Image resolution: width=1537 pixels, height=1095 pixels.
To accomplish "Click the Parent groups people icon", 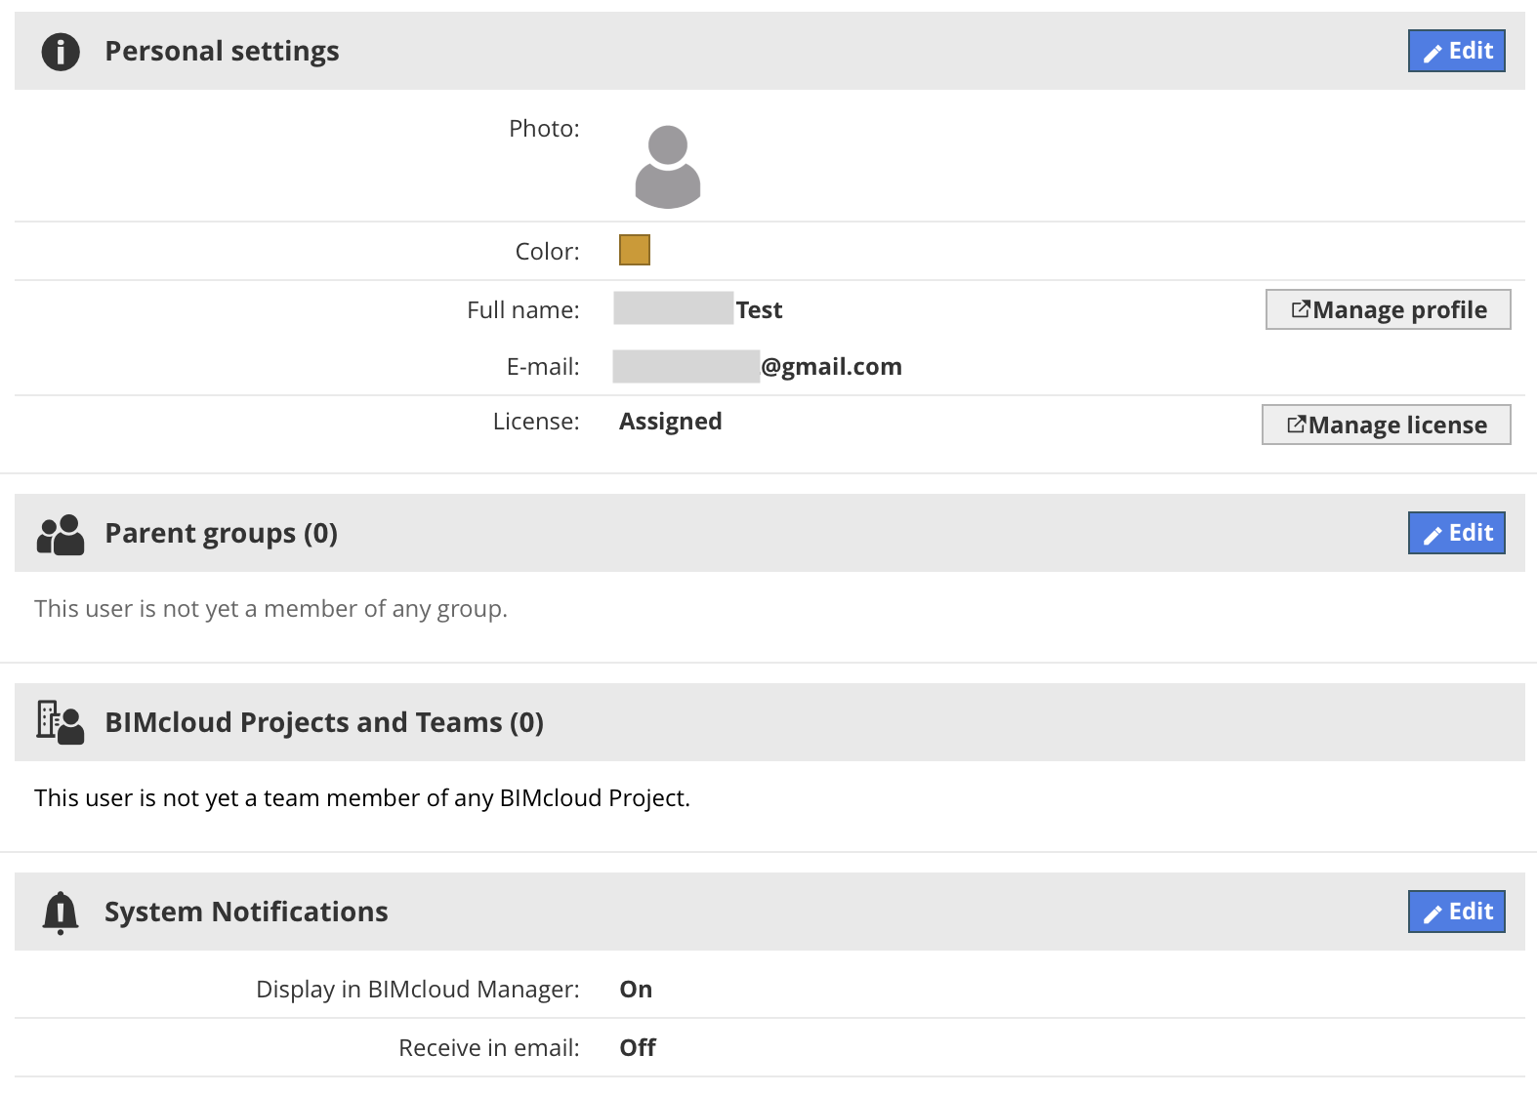I will point(61,534).
